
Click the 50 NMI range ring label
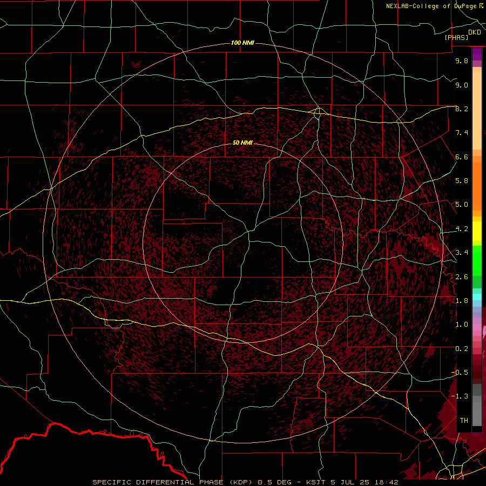coord(242,143)
